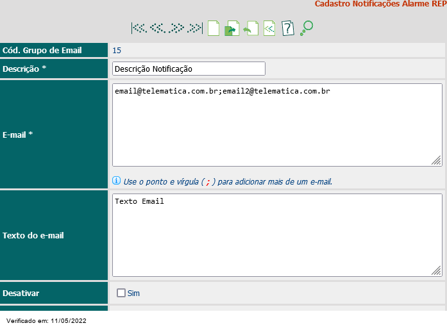Click the 'Cadastro Notificações Alarme REP' title
This screenshot has width=447, height=330.
pos(380,4)
